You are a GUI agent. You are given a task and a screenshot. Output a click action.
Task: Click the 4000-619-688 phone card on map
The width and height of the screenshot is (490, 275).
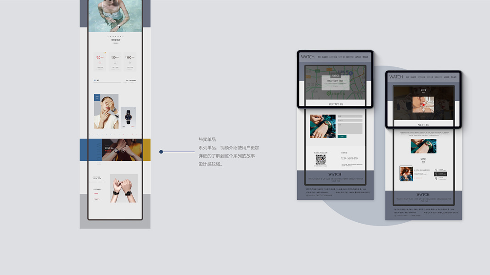(x=335, y=82)
